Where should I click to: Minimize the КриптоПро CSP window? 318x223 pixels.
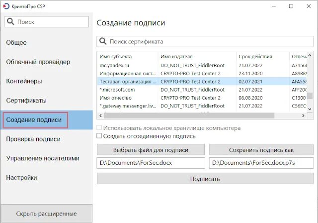(x=274, y=6)
